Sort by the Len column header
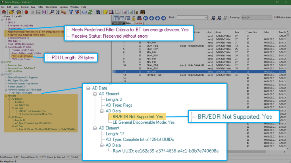This screenshot has height=163, width=291. pyautogui.click(x=237, y=32)
